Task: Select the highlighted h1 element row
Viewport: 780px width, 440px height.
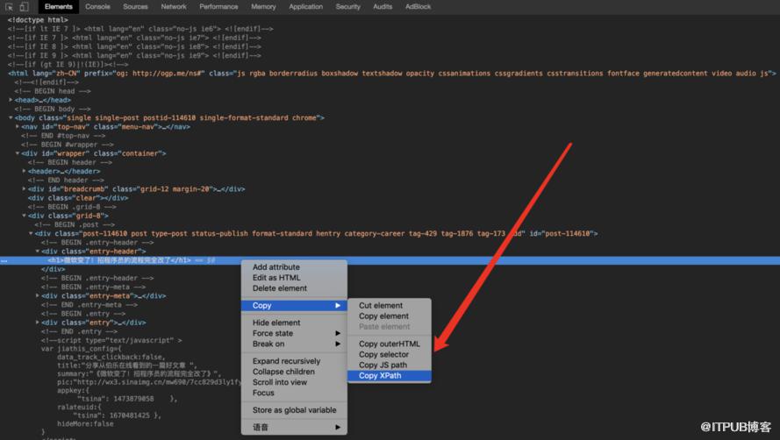Action: pos(390,260)
